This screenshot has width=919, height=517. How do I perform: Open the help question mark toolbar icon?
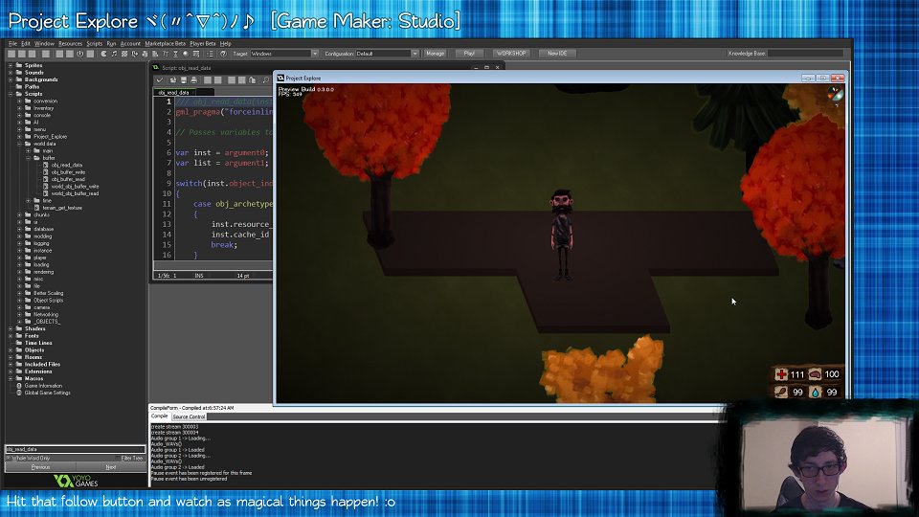tap(223, 54)
